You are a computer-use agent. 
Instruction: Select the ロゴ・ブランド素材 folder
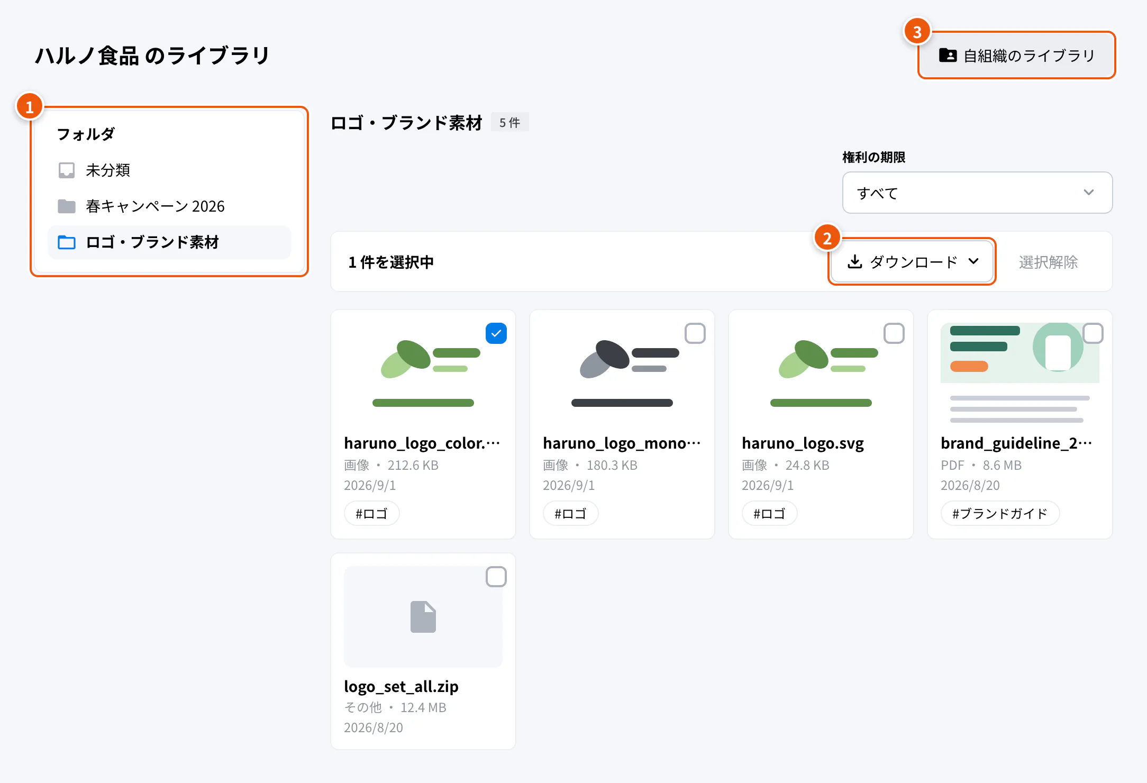[x=169, y=242]
